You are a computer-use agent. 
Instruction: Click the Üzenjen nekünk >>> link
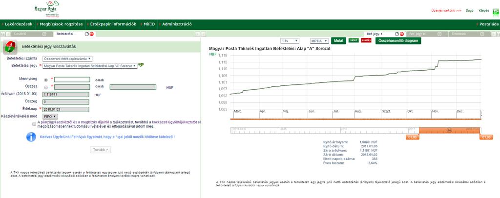tap(446, 11)
